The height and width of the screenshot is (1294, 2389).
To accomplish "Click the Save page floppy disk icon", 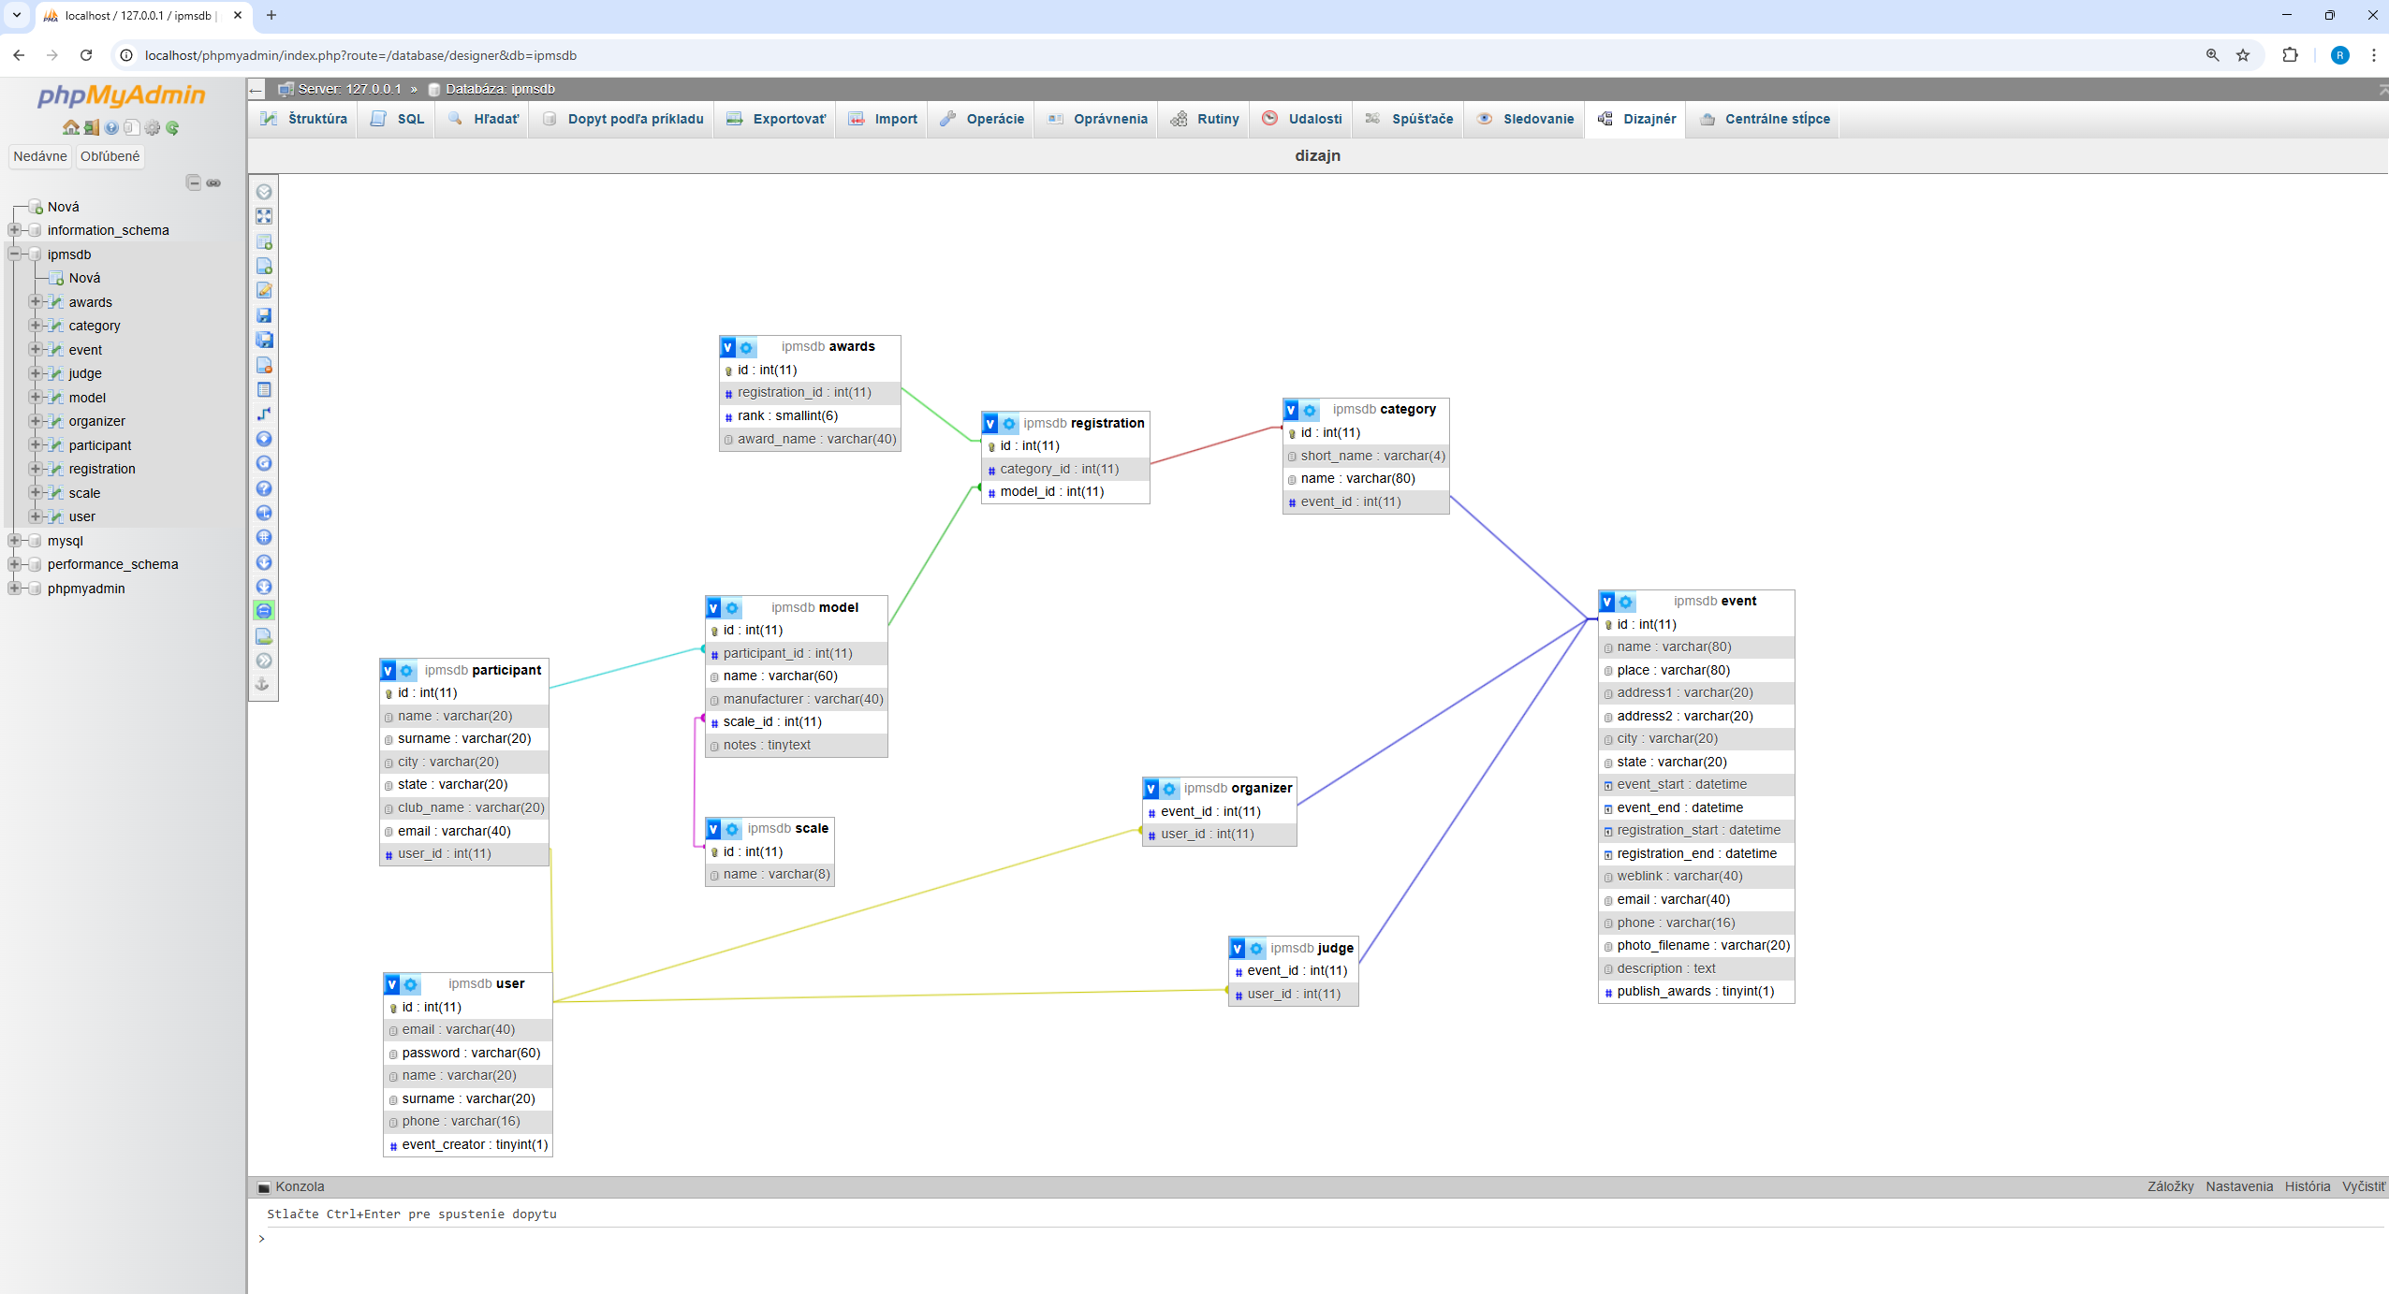I will 264,315.
